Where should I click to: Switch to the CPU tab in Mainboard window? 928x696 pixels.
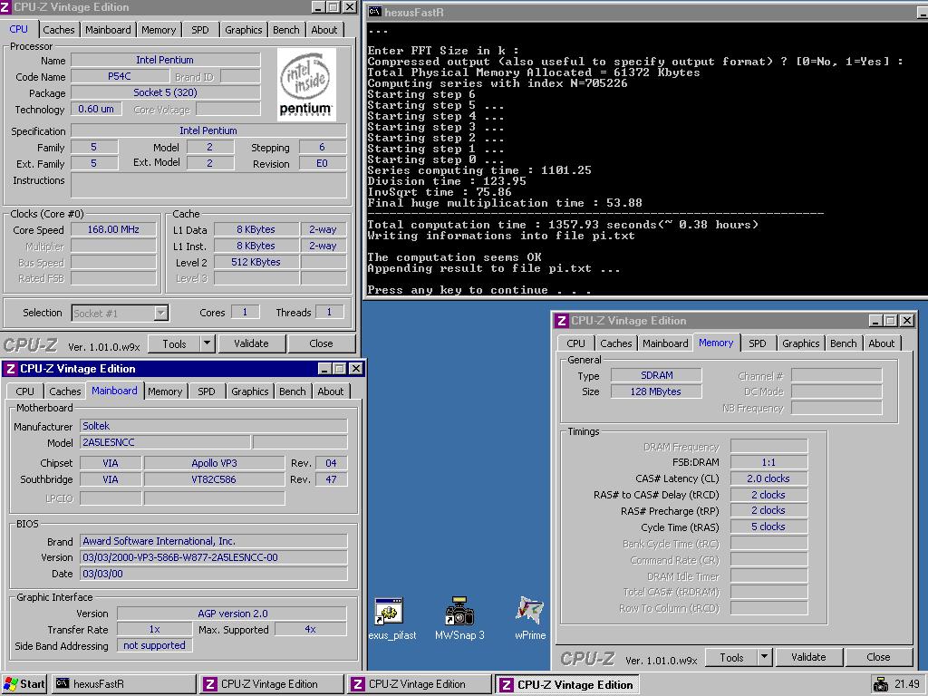[24, 391]
